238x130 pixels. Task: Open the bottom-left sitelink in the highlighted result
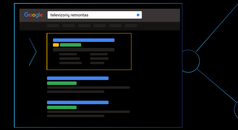71,63
